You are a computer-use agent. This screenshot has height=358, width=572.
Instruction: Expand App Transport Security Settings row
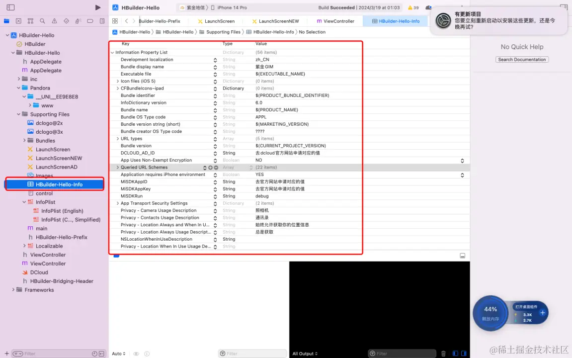[x=117, y=203]
